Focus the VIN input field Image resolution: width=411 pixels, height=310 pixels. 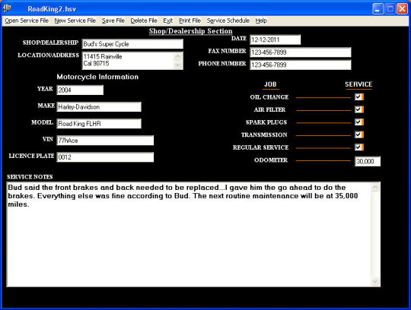pos(105,141)
